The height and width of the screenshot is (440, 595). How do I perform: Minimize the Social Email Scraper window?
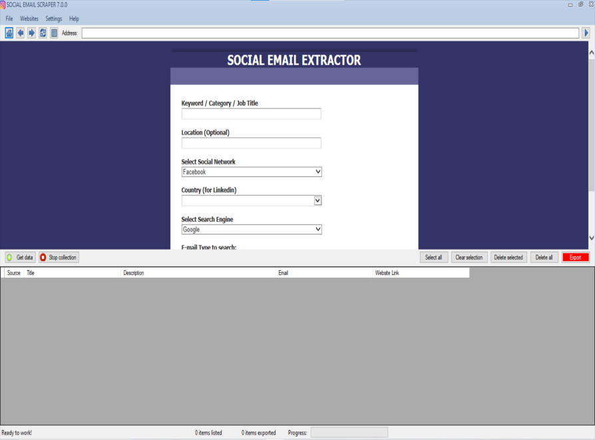[570, 5]
